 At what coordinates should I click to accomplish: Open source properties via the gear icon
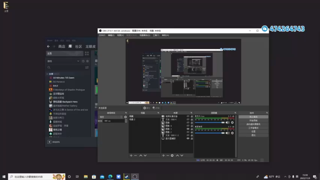point(172,156)
